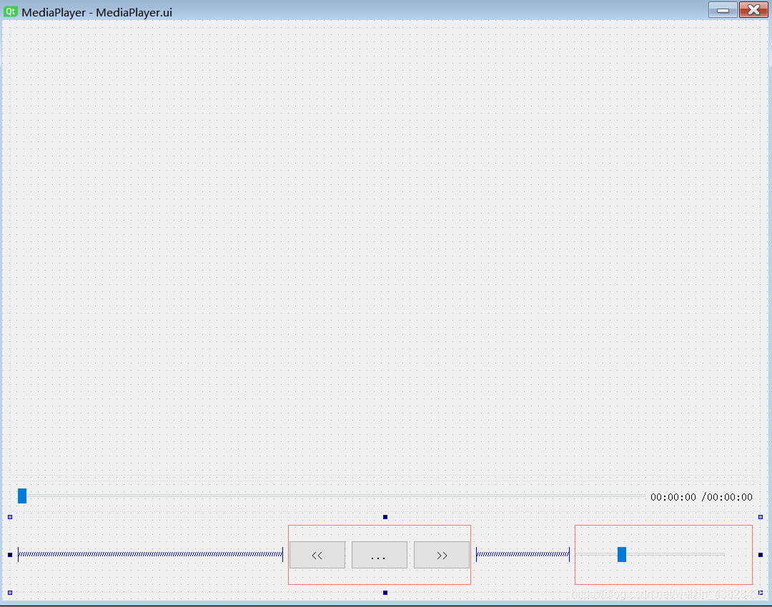Click the green Qt icon in title bar
Screen dimensions: 772x607
(10, 11)
